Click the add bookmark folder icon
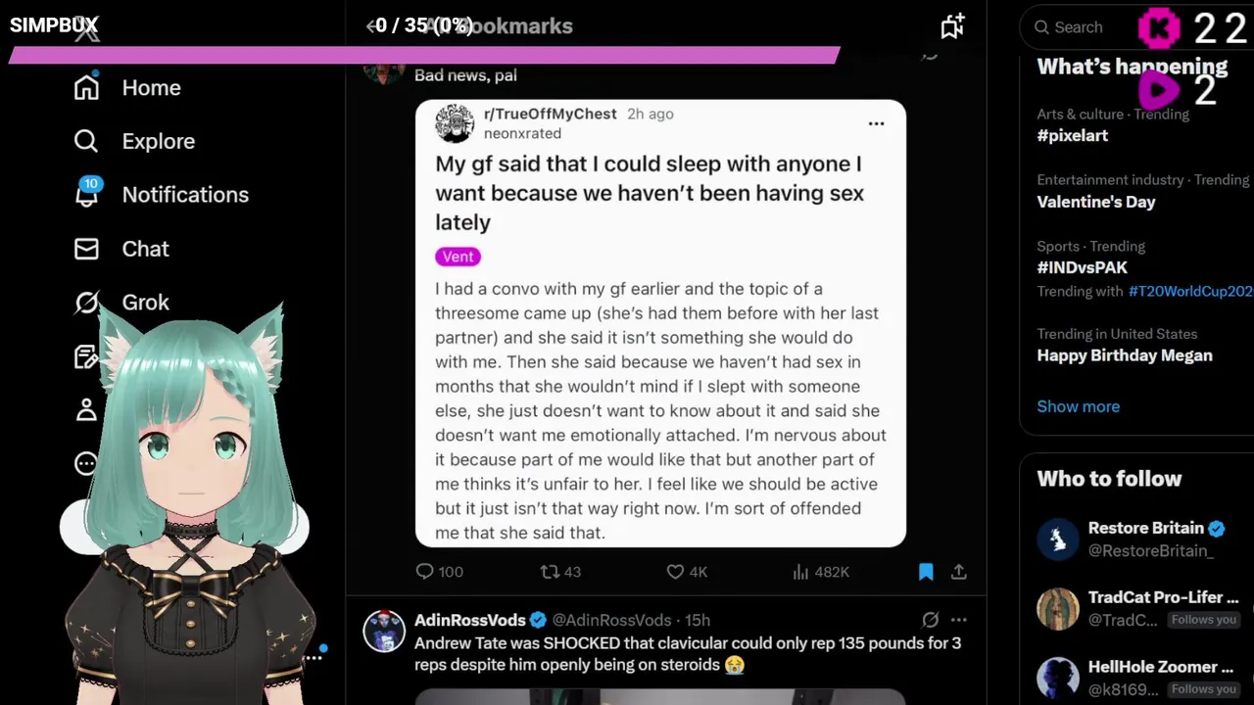The image size is (1254, 705). (952, 27)
